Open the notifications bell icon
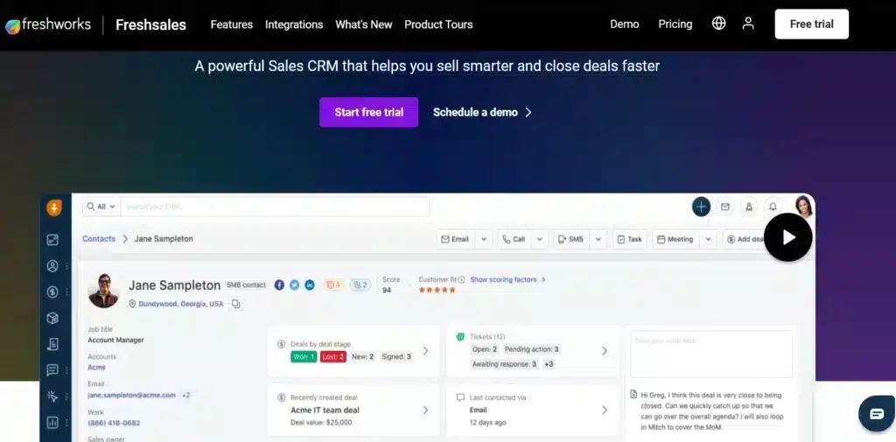Image resolution: width=896 pixels, height=442 pixels. point(773,207)
